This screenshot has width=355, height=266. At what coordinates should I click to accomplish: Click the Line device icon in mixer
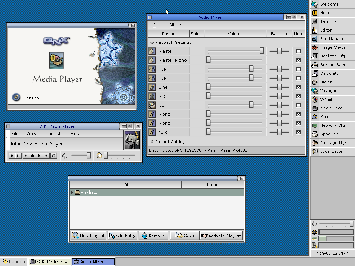point(152,87)
